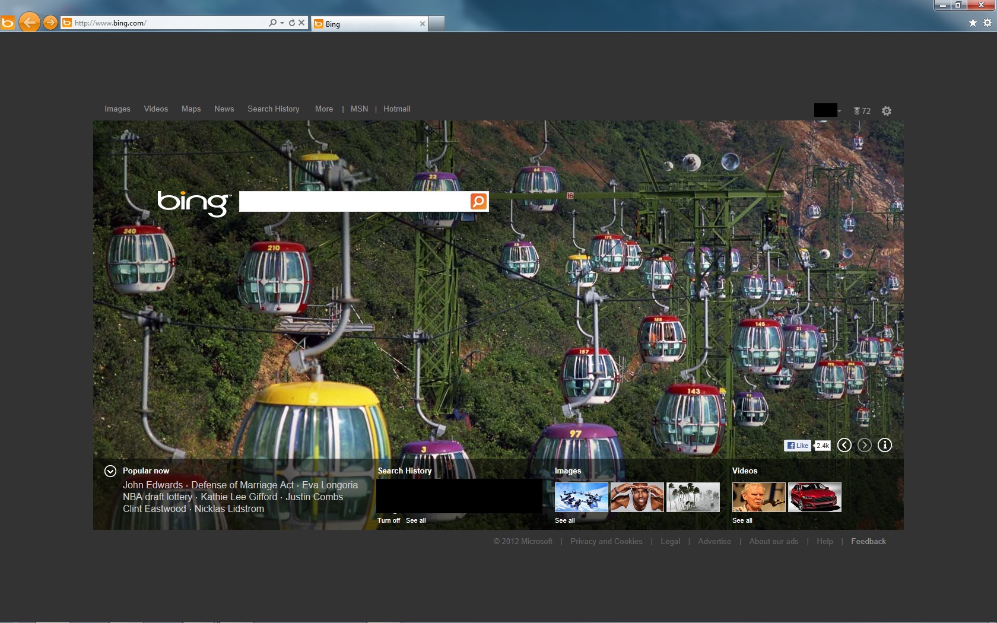Screen dimensions: 997x623
Task: Go to previous background image arrow
Action: point(844,445)
